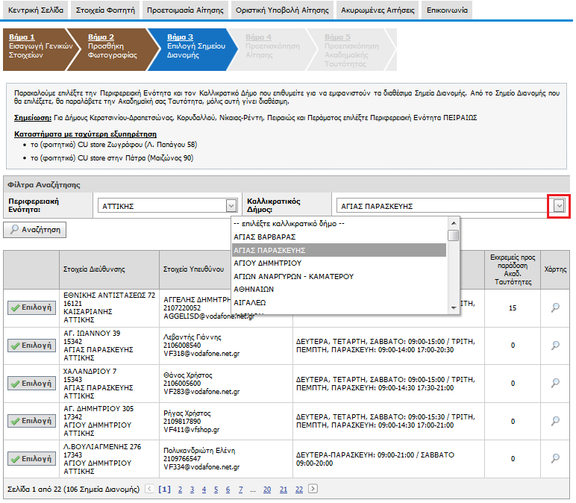
Task: Open map for ΧΑΛΑΝΔΡΙΟΥ 7 row
Action: coord(555,384)
